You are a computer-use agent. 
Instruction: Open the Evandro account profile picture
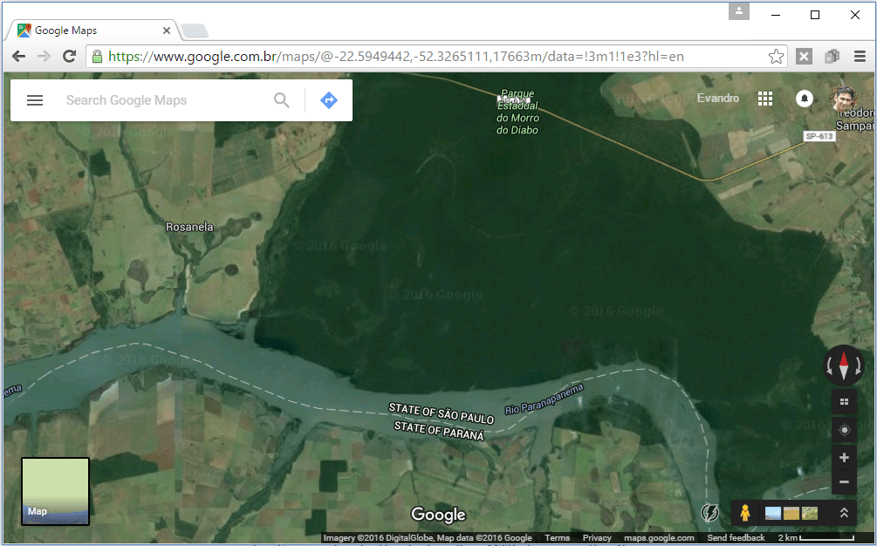pyautogui.click(x=844, y=99)
